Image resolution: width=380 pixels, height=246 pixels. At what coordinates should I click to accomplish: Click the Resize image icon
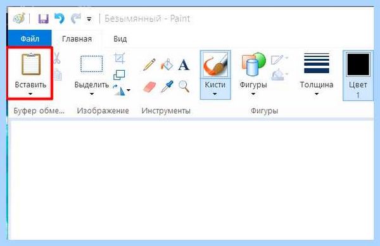pyautogui.click(x=119, y=75)
